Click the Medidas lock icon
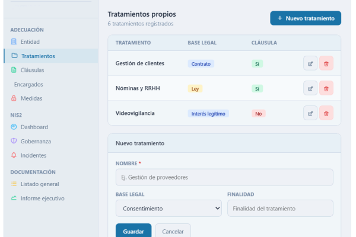The height and width of the screenshot is (237, 356). tap(14, 98)
